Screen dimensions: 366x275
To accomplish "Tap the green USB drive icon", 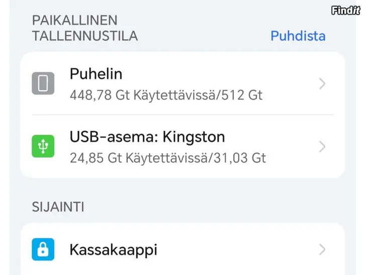I will click(43, 147).
